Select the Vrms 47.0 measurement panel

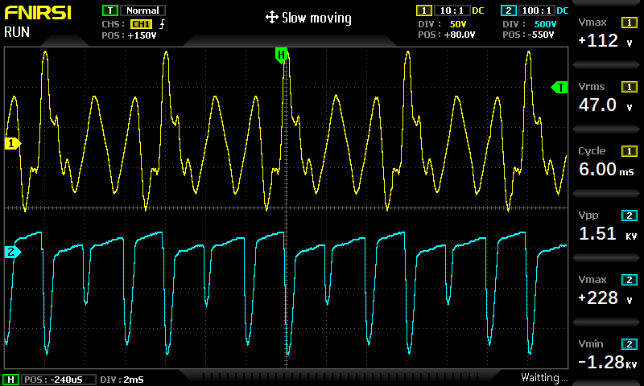pos(607,97)
